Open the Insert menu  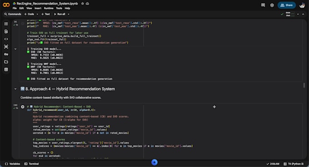tap(38, 8)
